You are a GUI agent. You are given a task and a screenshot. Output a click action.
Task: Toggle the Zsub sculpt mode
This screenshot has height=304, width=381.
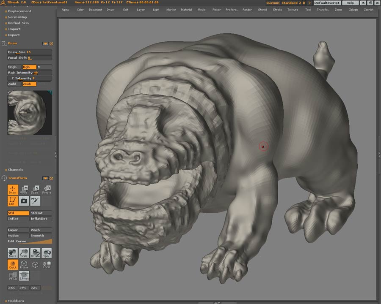[29, 84]
